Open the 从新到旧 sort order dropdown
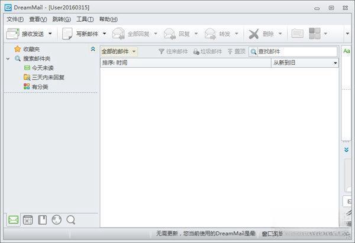Image resolution: width=355 pixels, height=243 pixels. coord(305,63)
